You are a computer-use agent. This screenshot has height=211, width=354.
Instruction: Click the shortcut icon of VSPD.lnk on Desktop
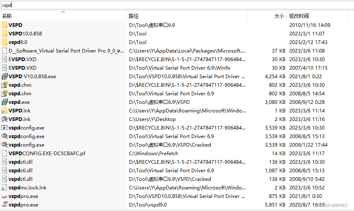(4, 119)
